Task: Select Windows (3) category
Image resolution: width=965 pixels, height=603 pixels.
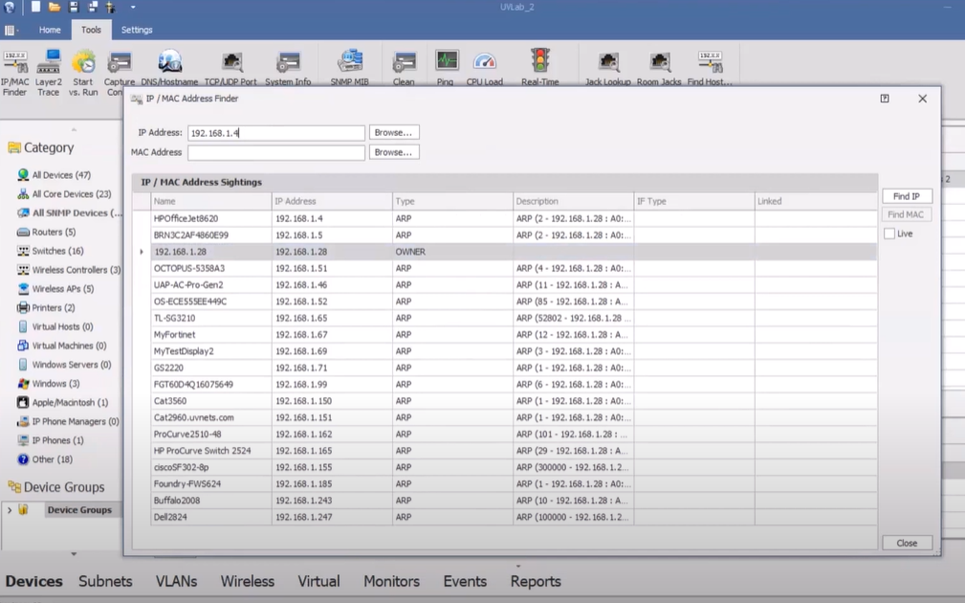Action: 49,384
